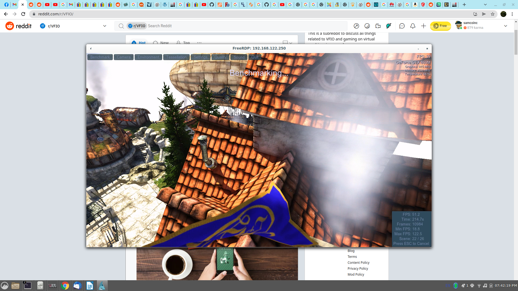Image resolution: width=518 pixels, height=291 pixels.
Task: Select the Hot sort tab
Action: [139, 43]
